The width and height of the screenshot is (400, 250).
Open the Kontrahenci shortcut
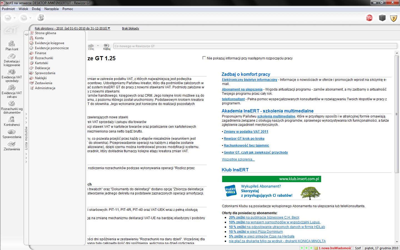(x=12, y=121)
